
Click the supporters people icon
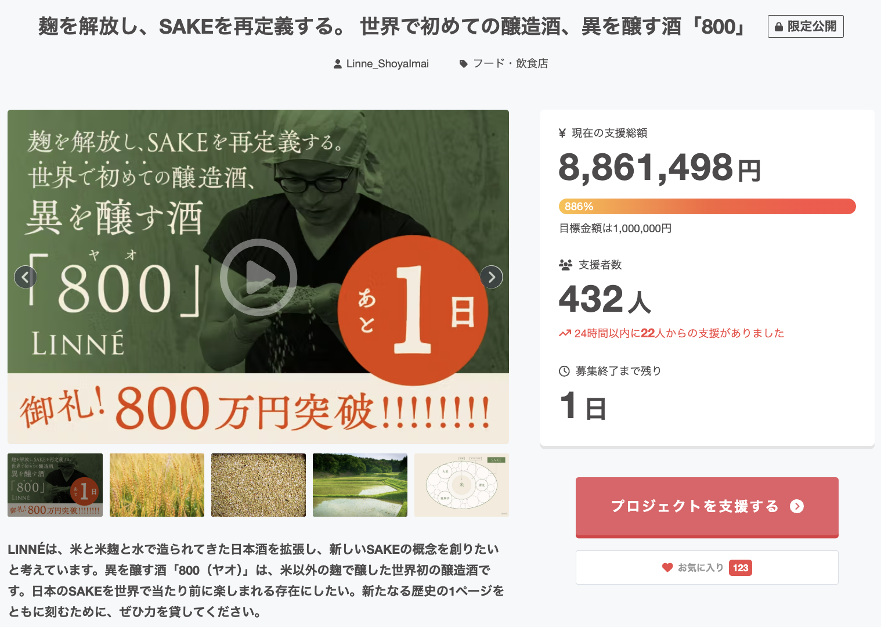tap(565, 265)
